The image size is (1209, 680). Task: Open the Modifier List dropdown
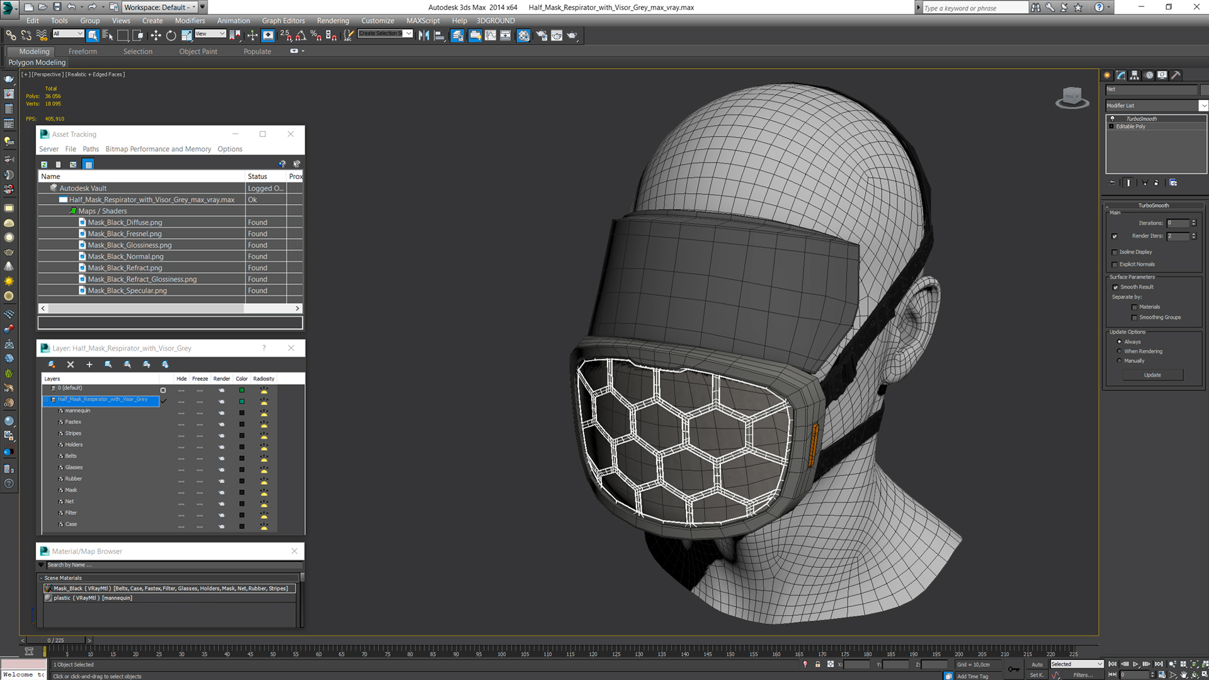pyautogui.click(x=1203, y=106)
